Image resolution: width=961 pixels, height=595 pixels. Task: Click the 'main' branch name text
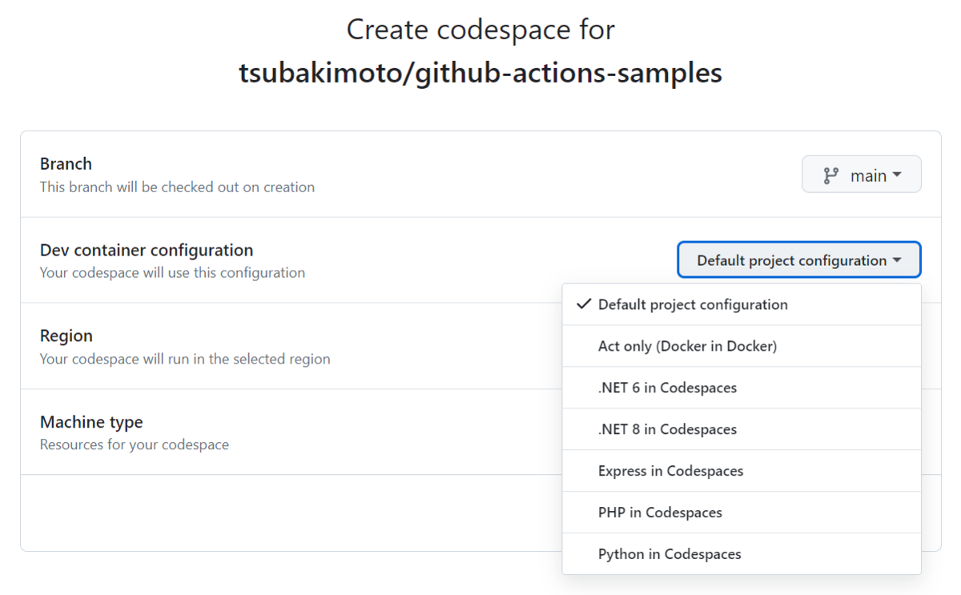[x=868, y=175]
